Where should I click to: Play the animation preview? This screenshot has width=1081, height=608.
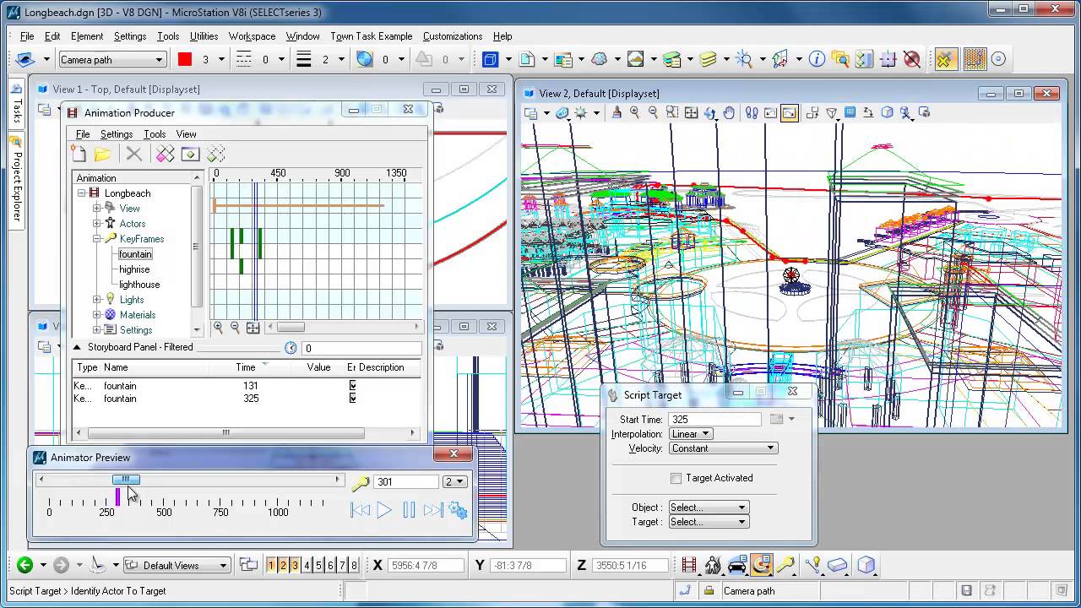[384, 510]
